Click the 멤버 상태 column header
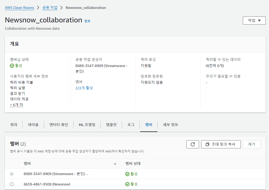 [x=133, y=164]
